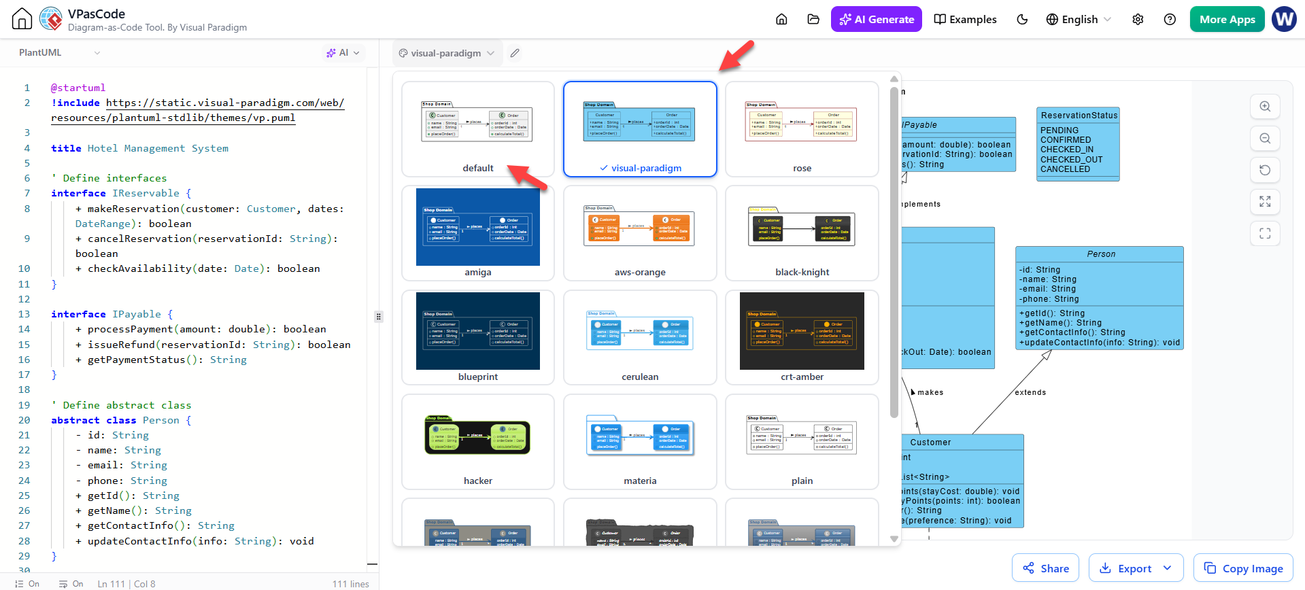This screenshot has height=590, width=1305.
Task: Choose the visual-paradigm theme
Action: pos(640,129)
